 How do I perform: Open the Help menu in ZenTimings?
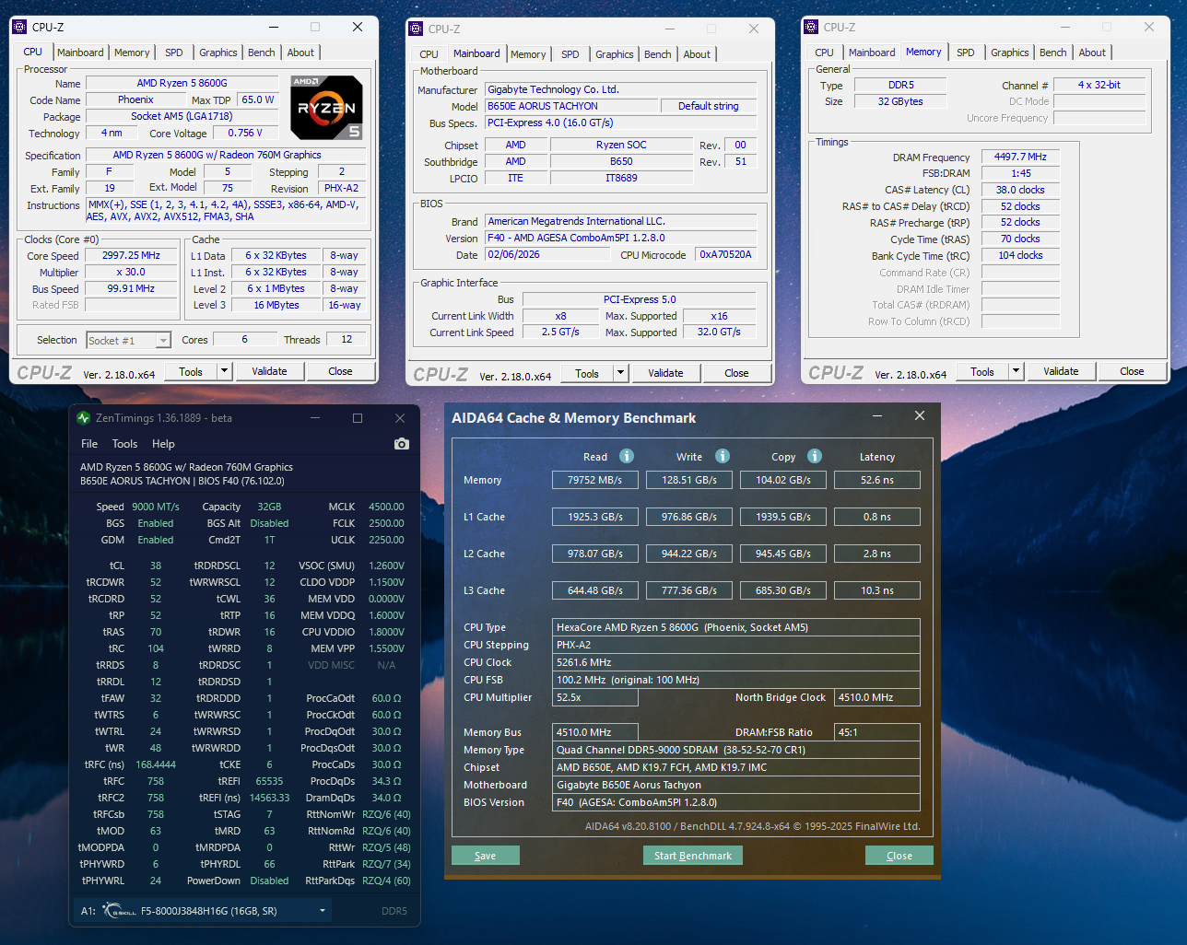pyautogui.click(x=163, y=444)
